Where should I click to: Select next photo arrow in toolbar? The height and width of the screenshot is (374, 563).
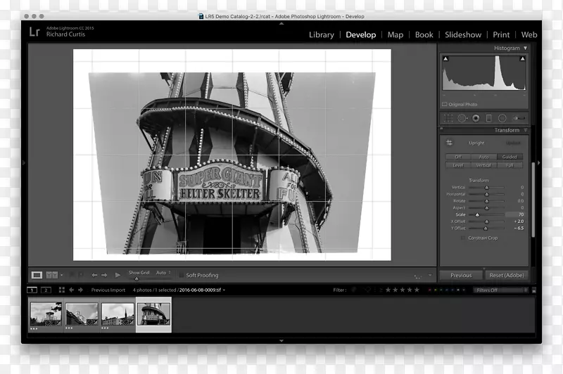click(x=104, y=275)
